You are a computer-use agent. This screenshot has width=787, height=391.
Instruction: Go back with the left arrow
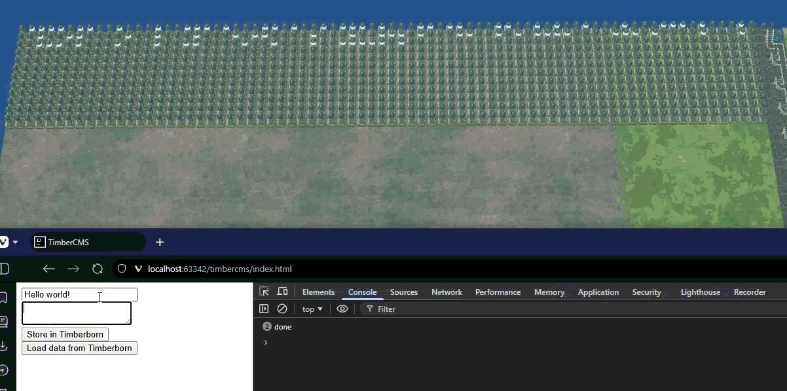point(48,269)
